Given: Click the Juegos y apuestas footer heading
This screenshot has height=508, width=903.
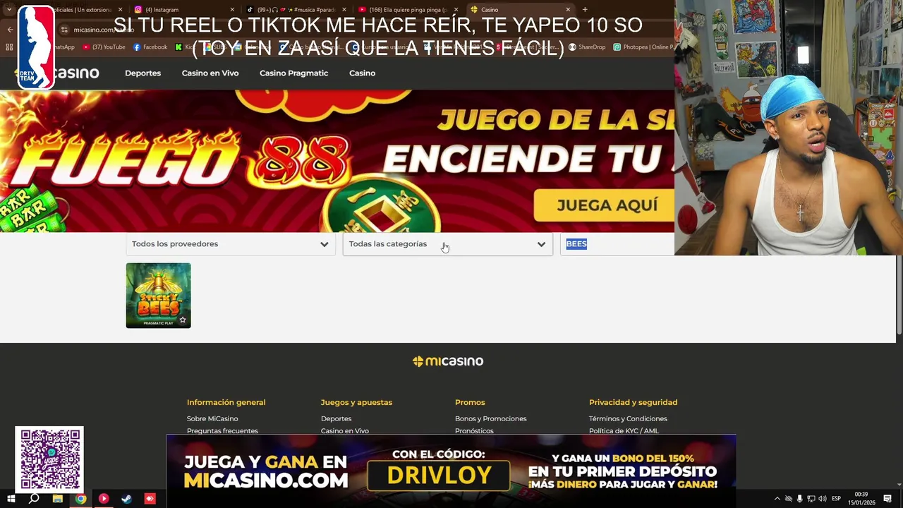Looking at the screenshot, I should (x=356, y=402).
